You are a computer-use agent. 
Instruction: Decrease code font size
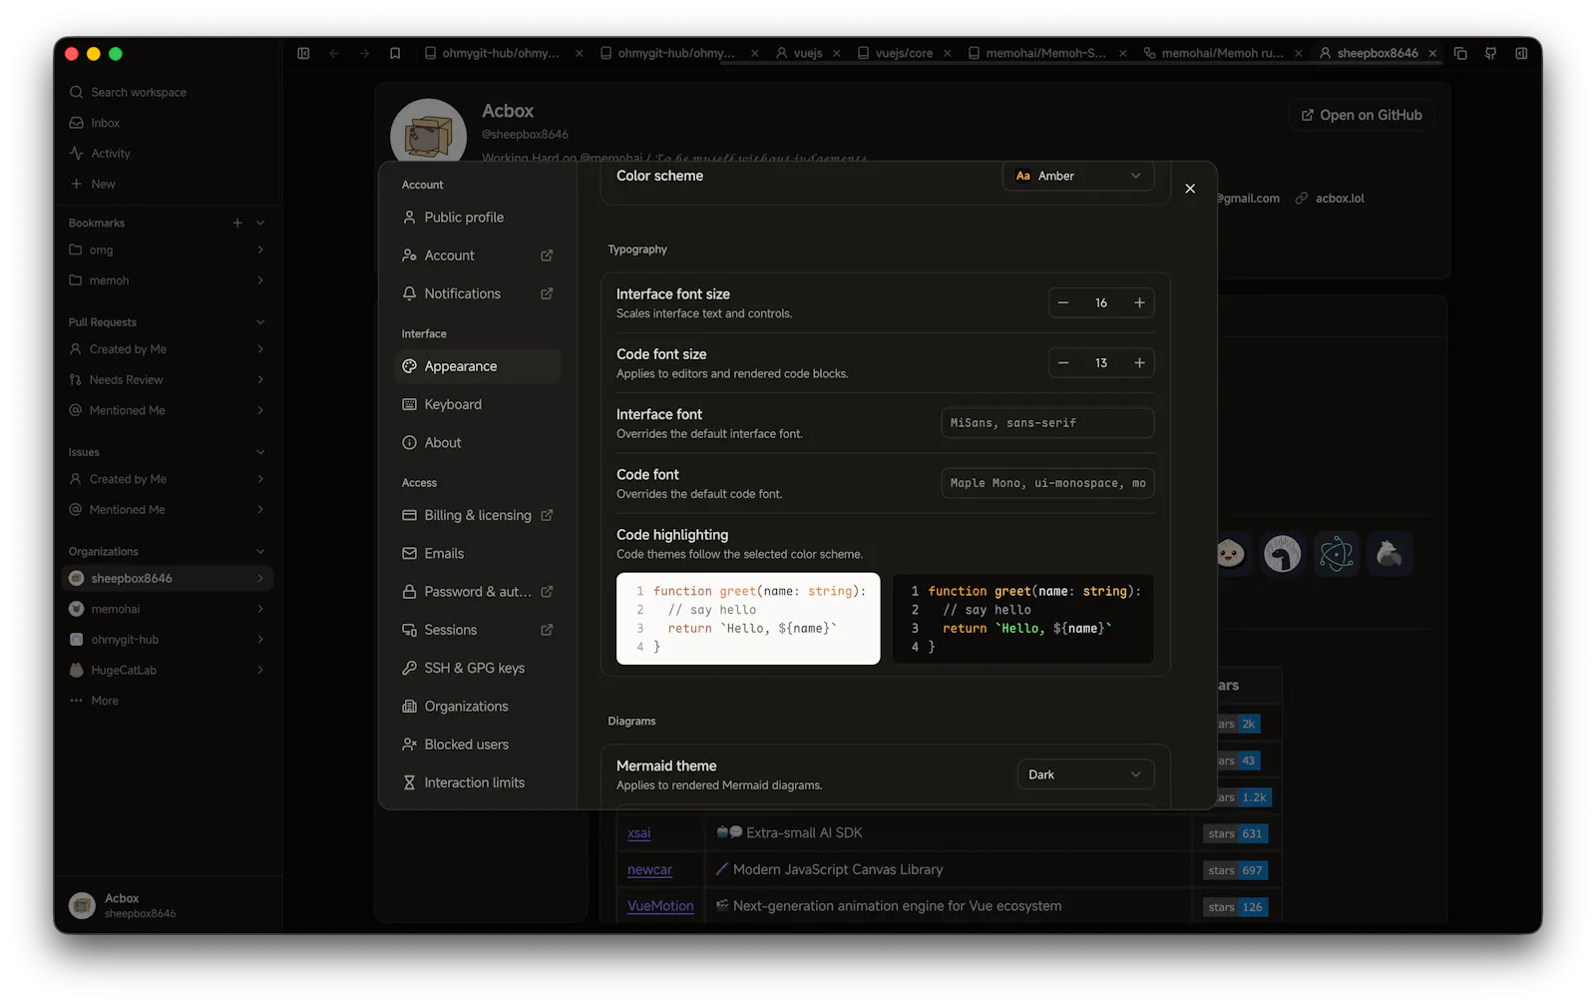(1063, 363)
